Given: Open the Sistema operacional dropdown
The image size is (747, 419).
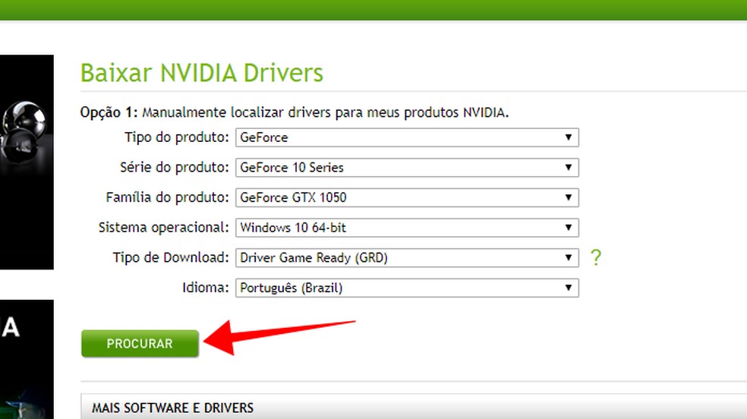Looking at the screenshot, I should pos(407,228).
